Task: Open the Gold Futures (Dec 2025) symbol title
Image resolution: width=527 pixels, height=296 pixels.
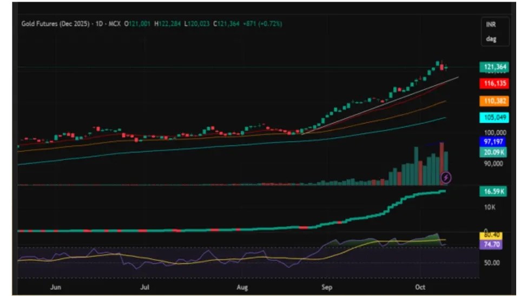Action: click(x=55, y=24)
